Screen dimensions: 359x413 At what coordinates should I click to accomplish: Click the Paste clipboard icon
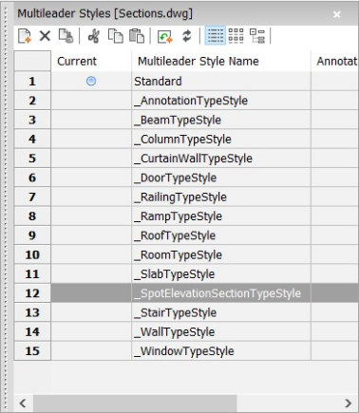pyautogui.click(x=137, y=36)
